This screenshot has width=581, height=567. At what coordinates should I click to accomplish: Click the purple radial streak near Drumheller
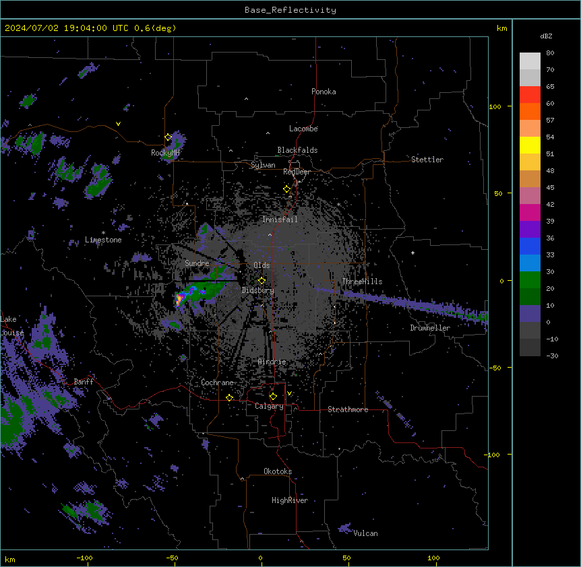pyautogui.click(x=404, y=302)
